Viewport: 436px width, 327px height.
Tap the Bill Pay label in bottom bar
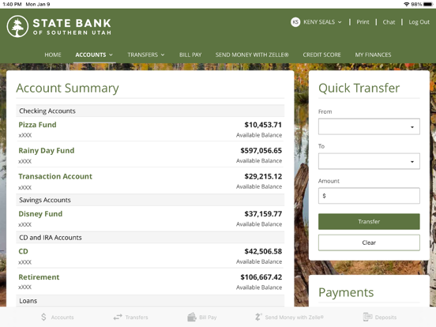click(x=208, y=318)
